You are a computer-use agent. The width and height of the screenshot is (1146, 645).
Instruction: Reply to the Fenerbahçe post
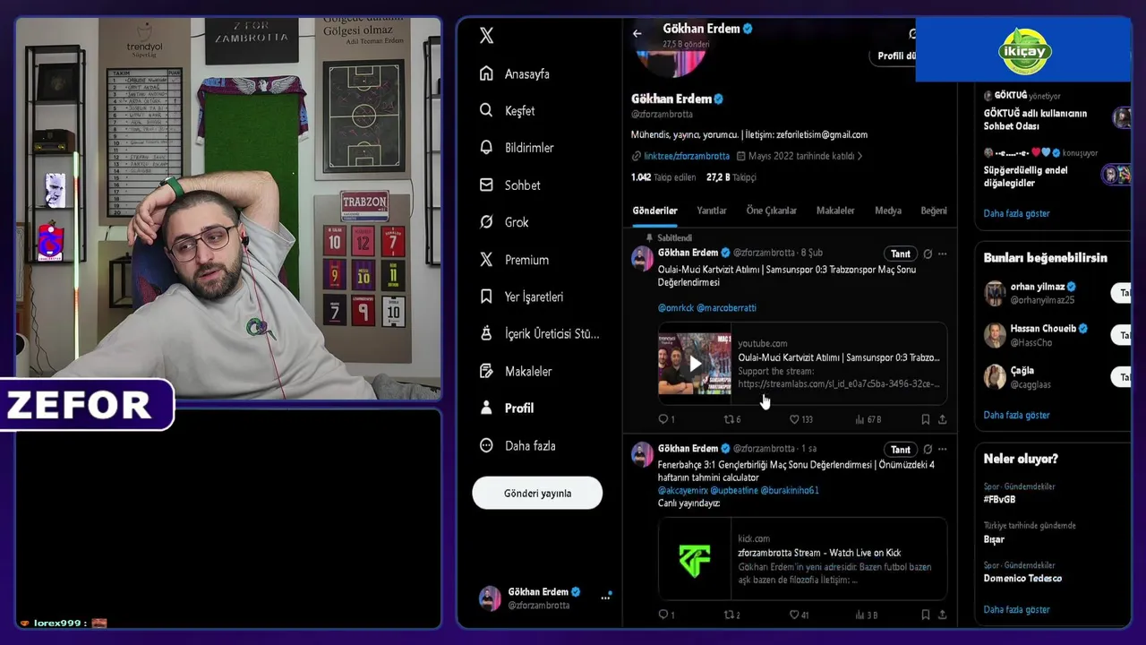(x=663, y=615)
